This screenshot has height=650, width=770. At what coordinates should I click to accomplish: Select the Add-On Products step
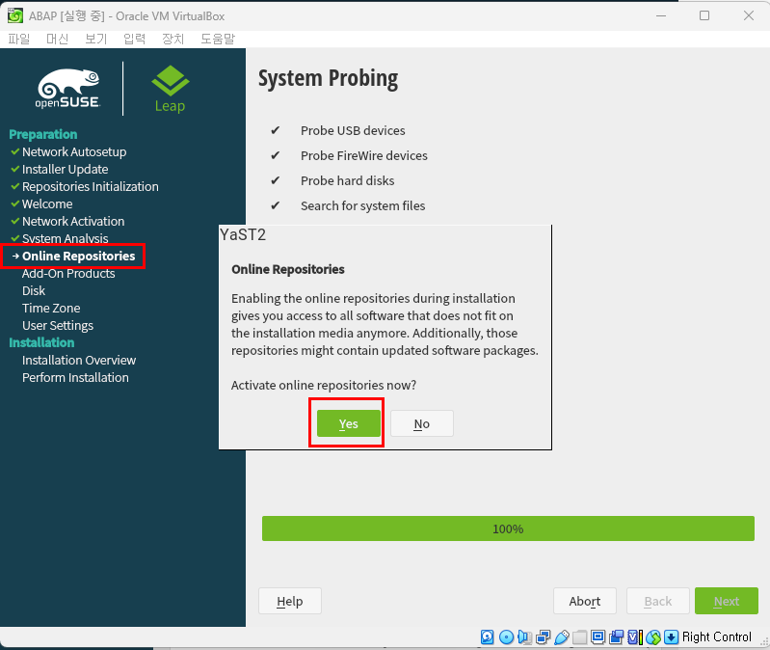(68, 274)
